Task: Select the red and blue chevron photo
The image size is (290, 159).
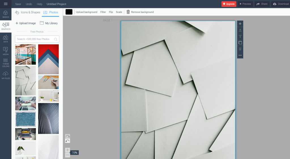Action: coord(48,59)
